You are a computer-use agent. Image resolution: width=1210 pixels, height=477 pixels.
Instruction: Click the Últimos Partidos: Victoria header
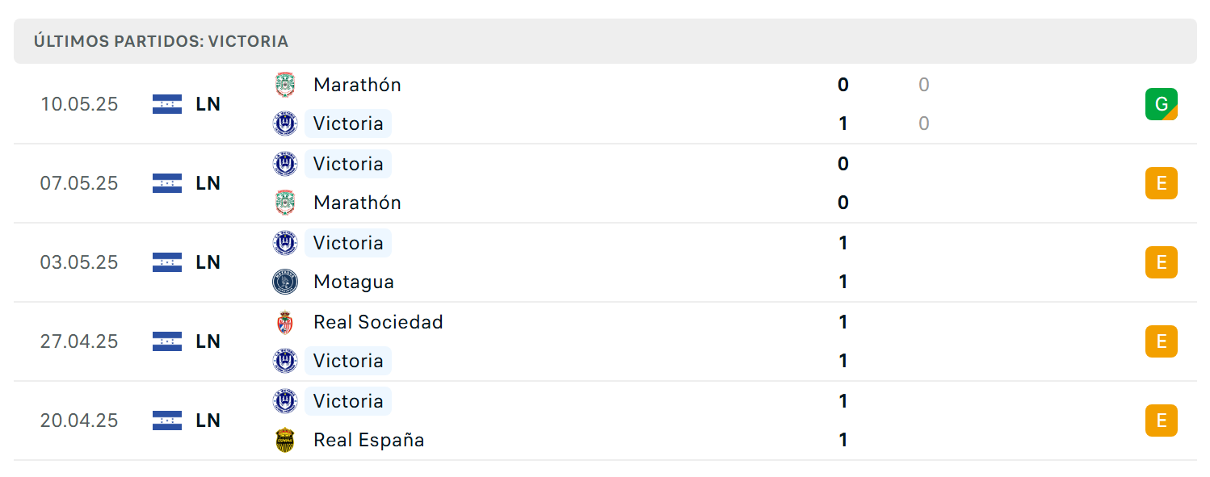161,41
